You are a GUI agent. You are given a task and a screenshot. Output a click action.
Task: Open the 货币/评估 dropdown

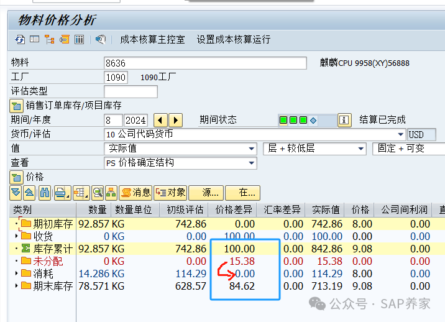[400, 134]
